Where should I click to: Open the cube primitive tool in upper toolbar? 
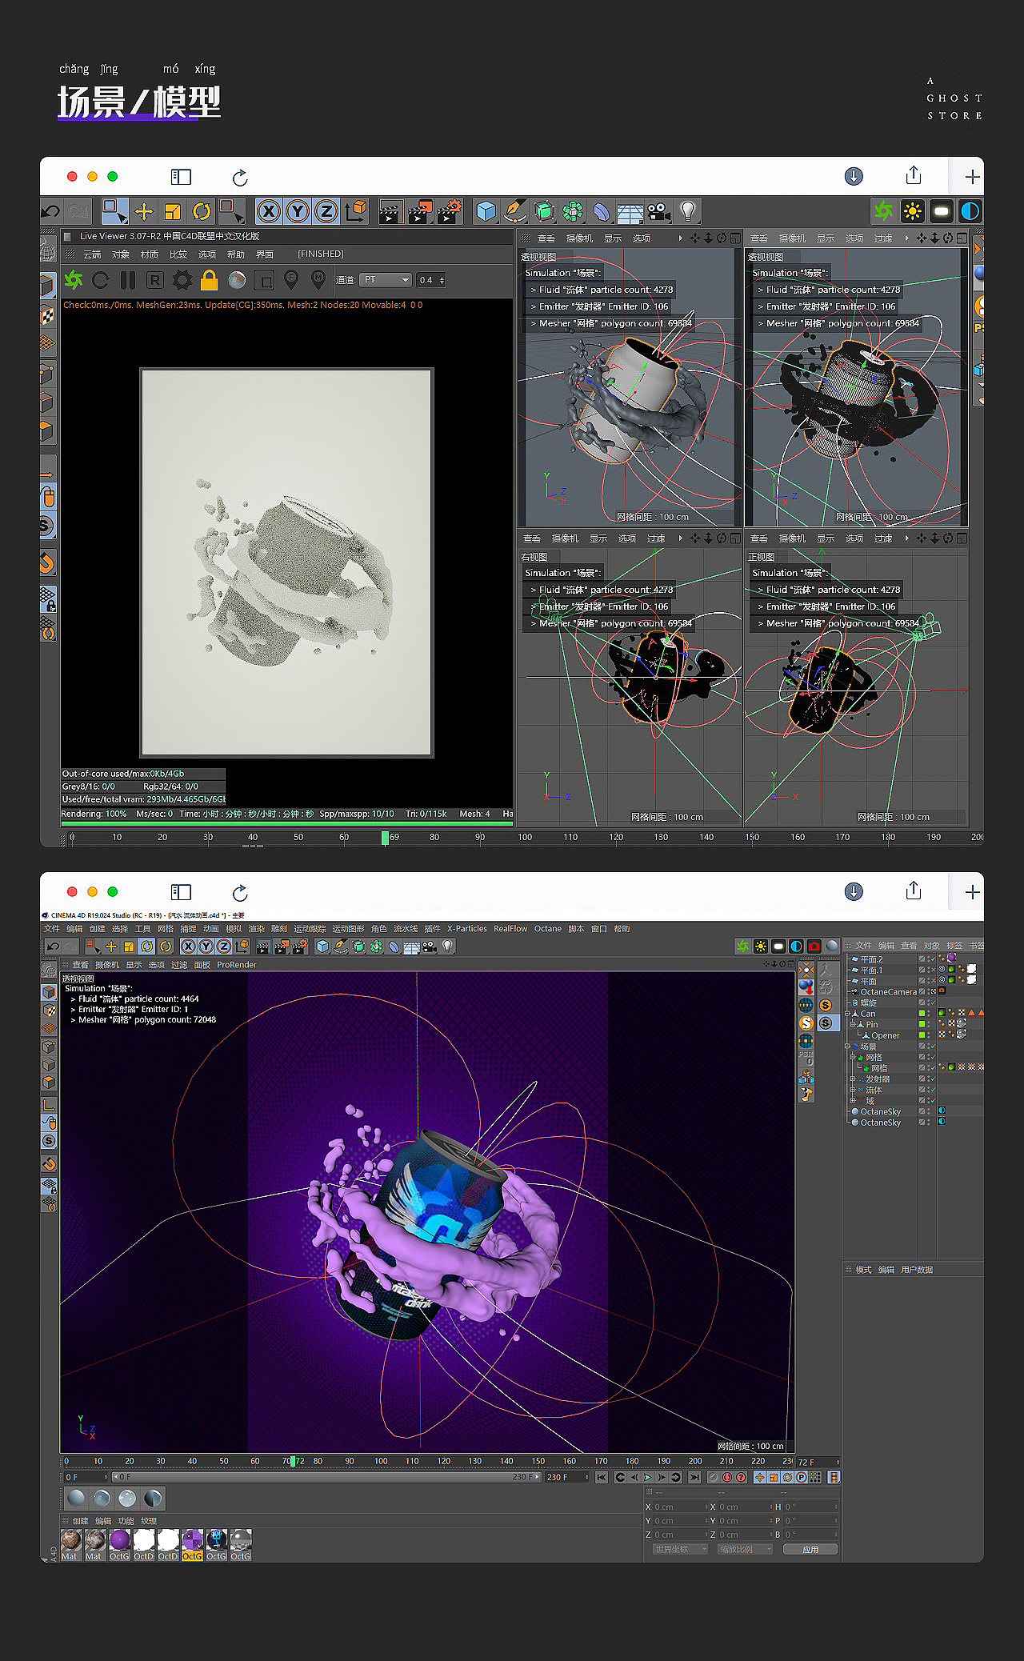coord(486,212)
